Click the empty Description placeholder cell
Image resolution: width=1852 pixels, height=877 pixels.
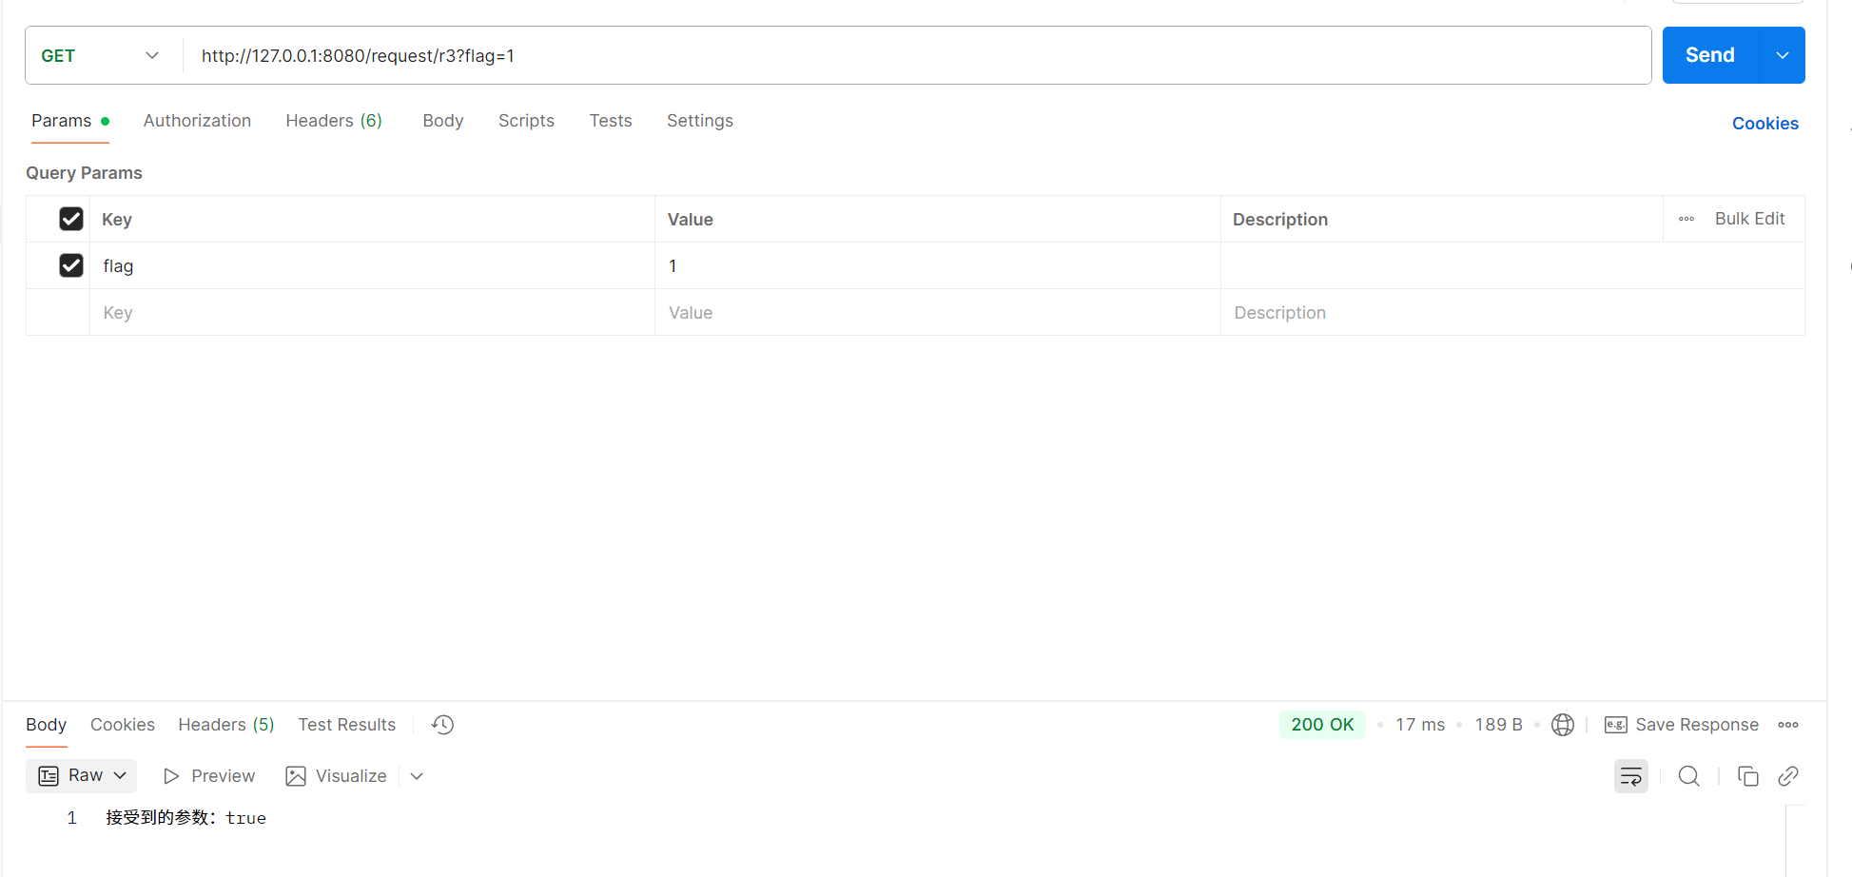[x=1512, y=312]
